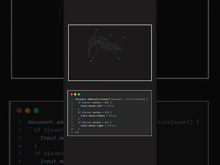Click the creature animation preview canvas
220x165 pixels.
click(x=110, y=53)
